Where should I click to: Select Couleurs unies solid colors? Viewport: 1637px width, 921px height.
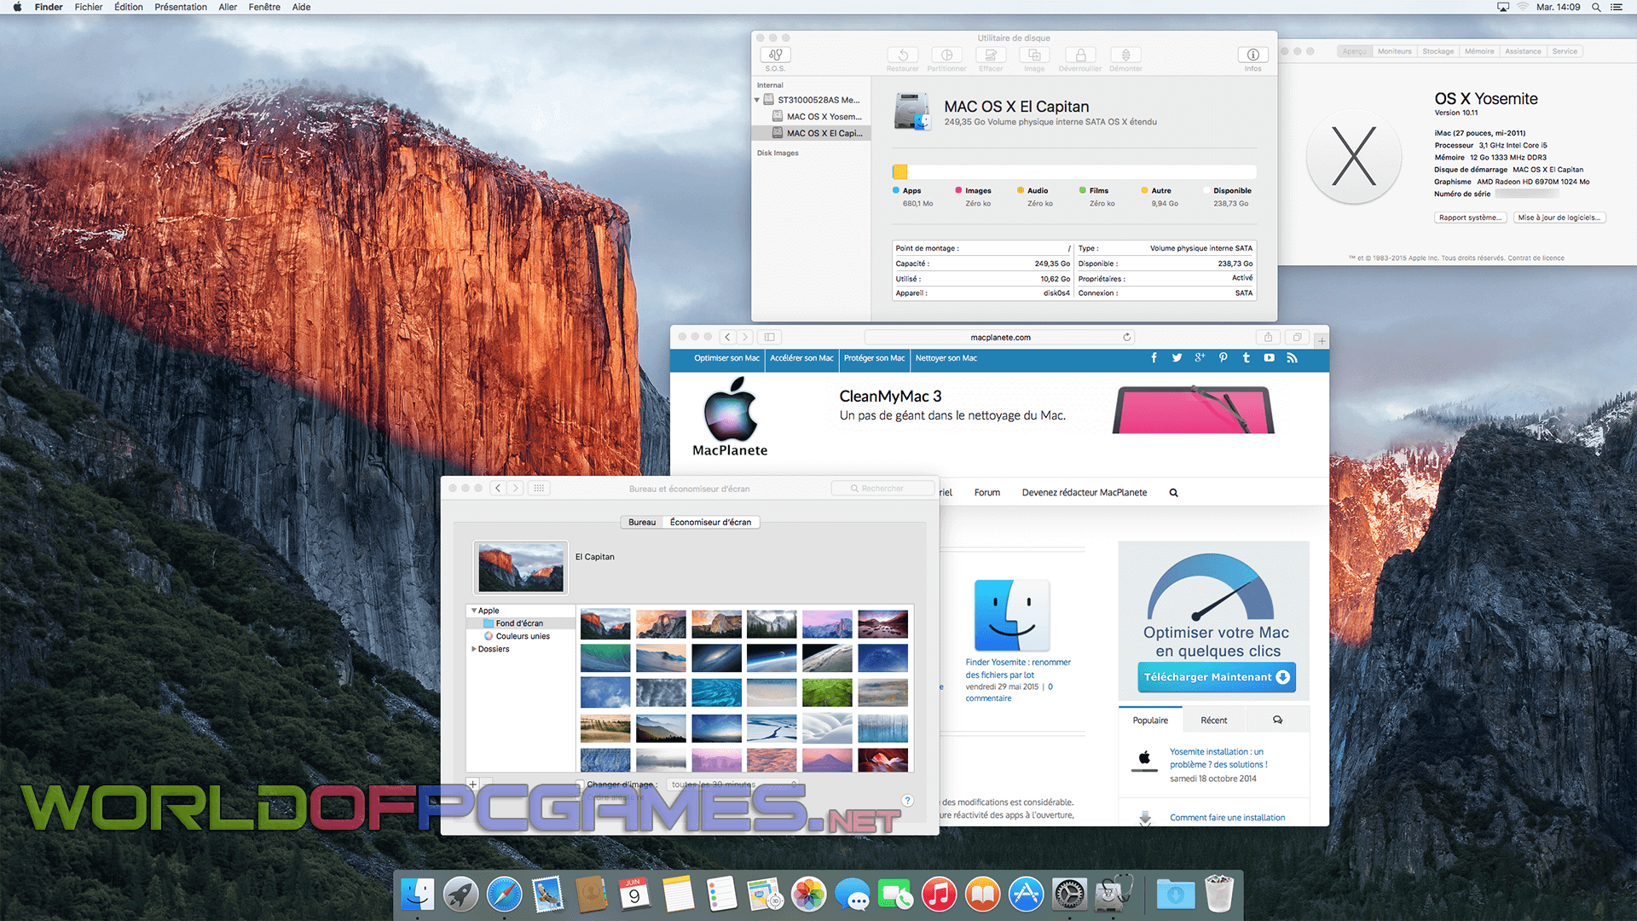click(x=522, y=636)
